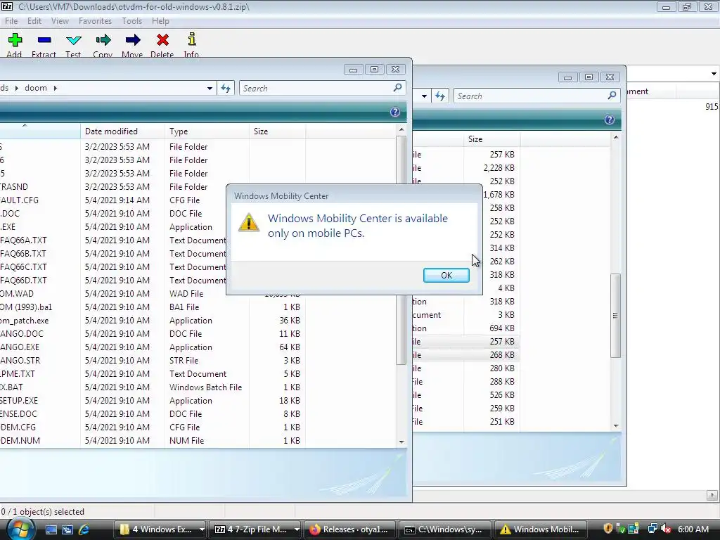Image resolution: width=720 pixels, height=540 pixels.
Task: Open address bar history dropdown in doom window
Action: click(210, 88)
